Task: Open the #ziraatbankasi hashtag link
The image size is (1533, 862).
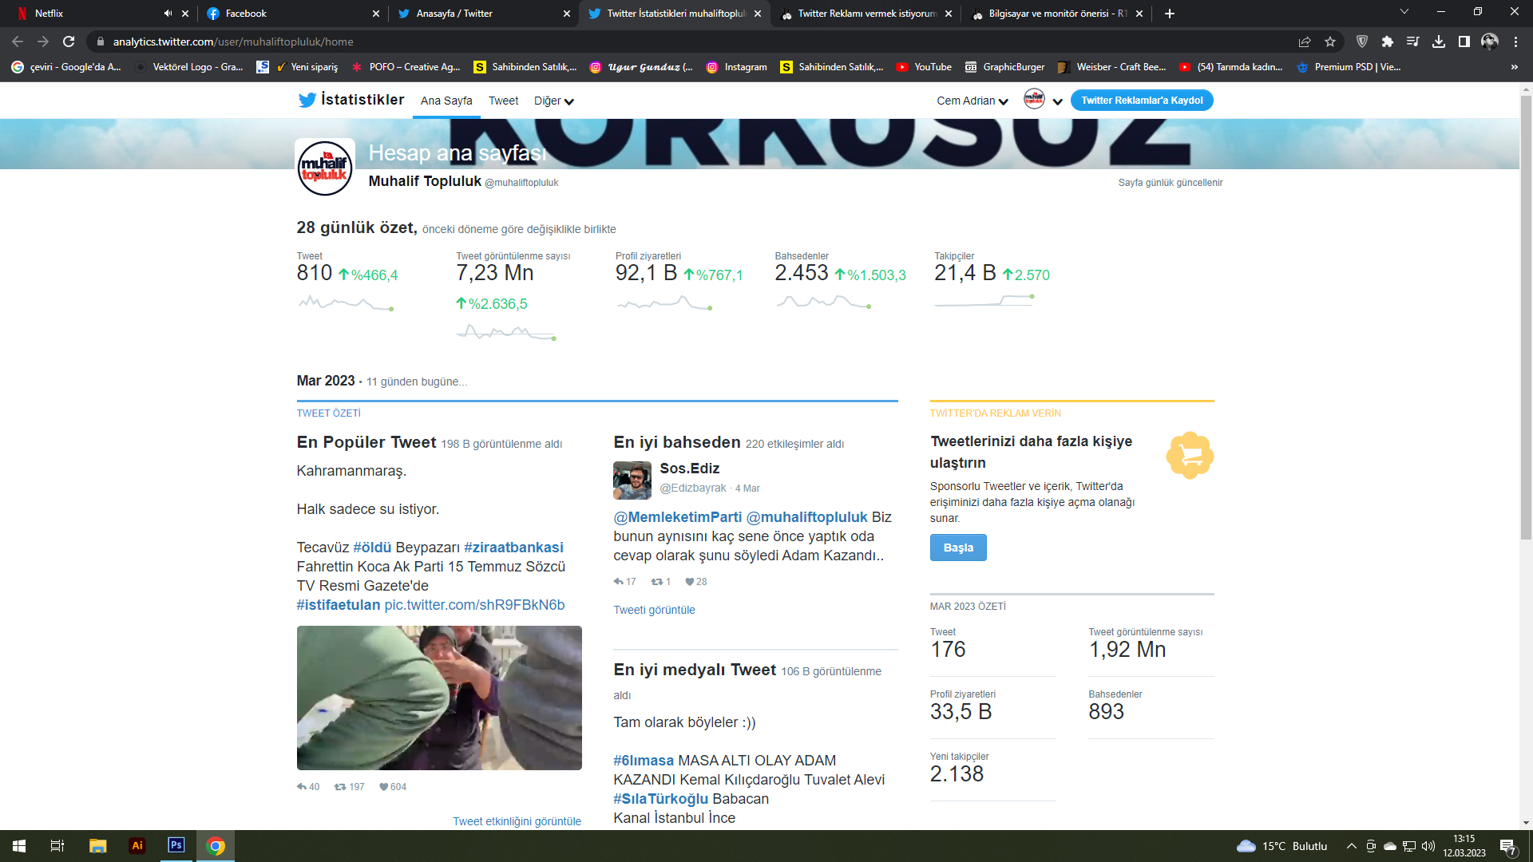Action: (x=513, y=548)
